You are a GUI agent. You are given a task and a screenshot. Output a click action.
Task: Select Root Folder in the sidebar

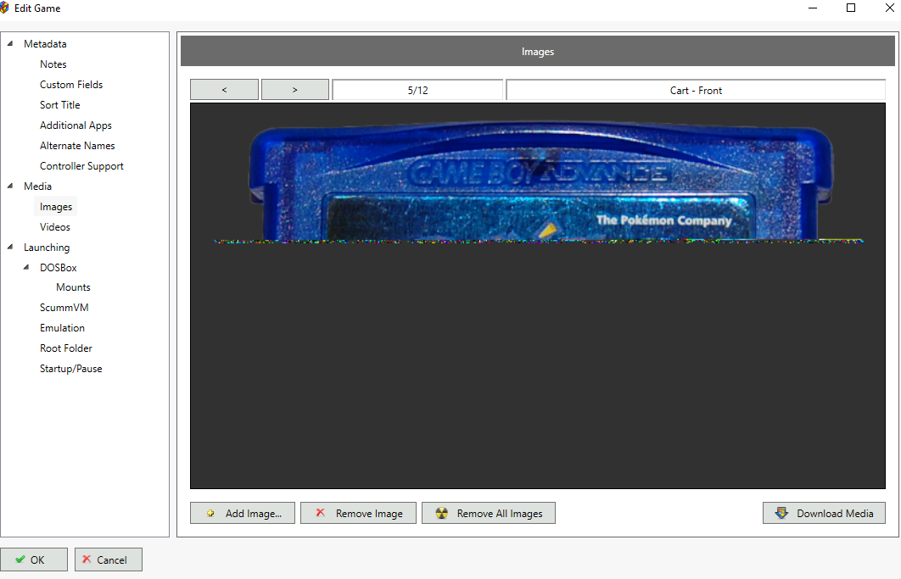pyautogui.click(x=65, y=348)
